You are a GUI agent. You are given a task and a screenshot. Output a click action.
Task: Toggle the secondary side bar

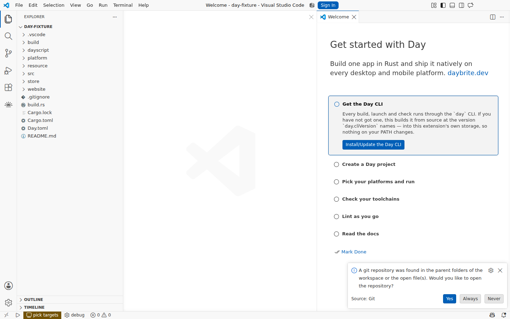(461, 5)
